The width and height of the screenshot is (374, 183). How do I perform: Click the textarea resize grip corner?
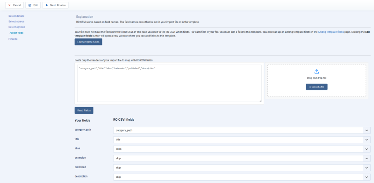260,101
